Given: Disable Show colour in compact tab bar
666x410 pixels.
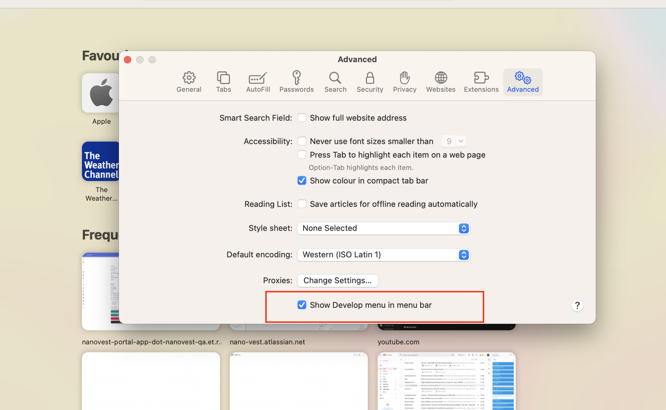Looking at the screenshot, I should (302, 180).
